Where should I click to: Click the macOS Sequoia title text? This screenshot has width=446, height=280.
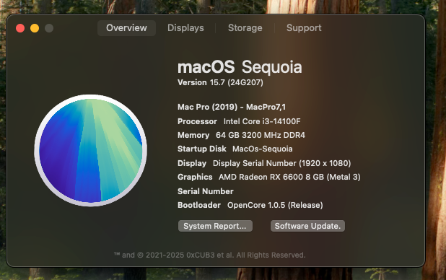tap(240, 67)
